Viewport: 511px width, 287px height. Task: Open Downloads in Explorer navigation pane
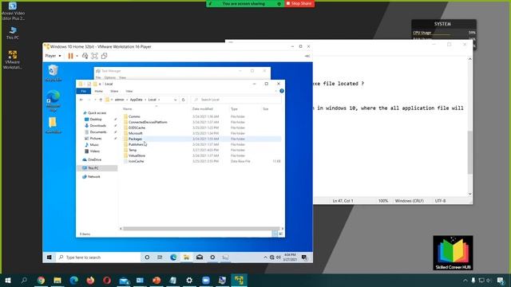coord(97,126)
